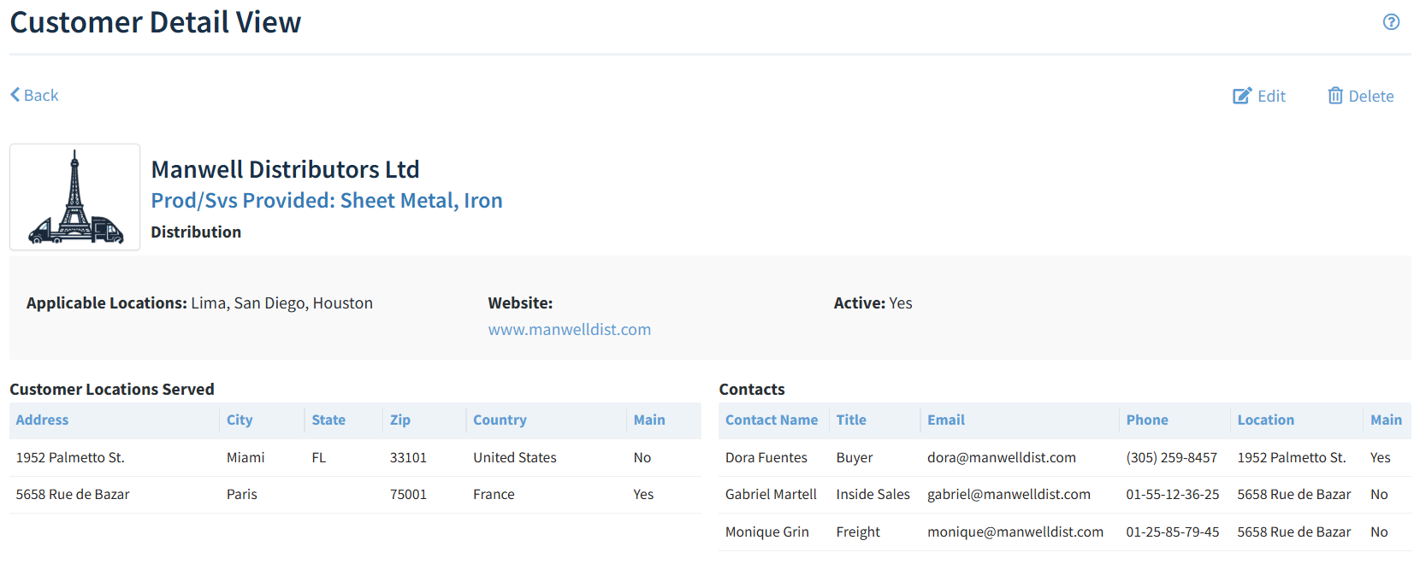Click the Back chevron arrow
This screenshot has width=1414, height=564.
(x=15, y=95)
